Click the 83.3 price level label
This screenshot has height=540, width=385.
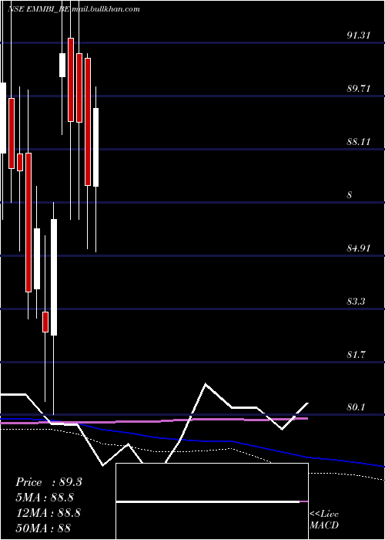356,302
